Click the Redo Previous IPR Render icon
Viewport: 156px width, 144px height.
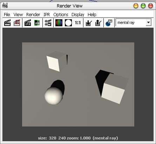(28, 23)
